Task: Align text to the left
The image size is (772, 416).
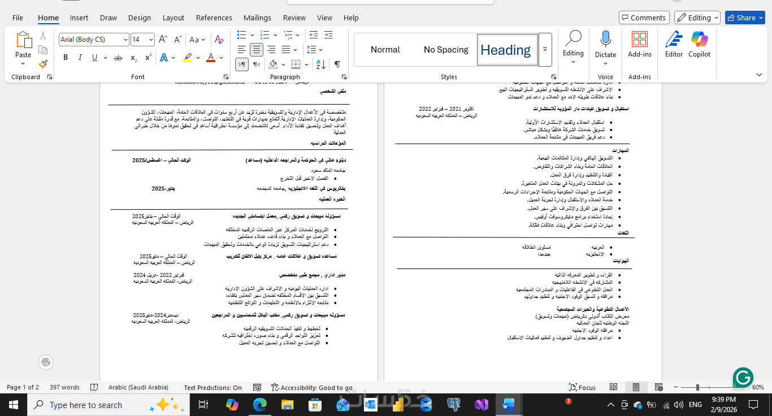Action: [242, 50]
